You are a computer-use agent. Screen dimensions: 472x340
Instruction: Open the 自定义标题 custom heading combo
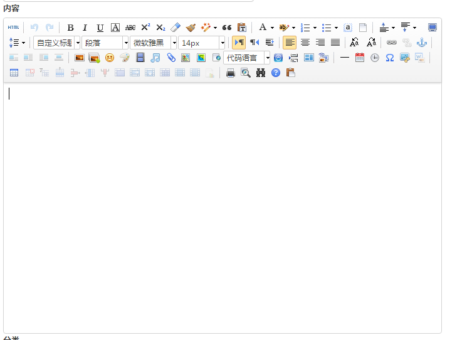click(56, 43)
